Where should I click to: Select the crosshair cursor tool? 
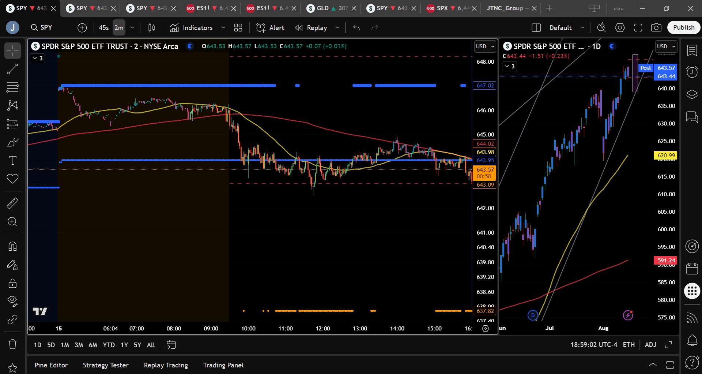12,51
